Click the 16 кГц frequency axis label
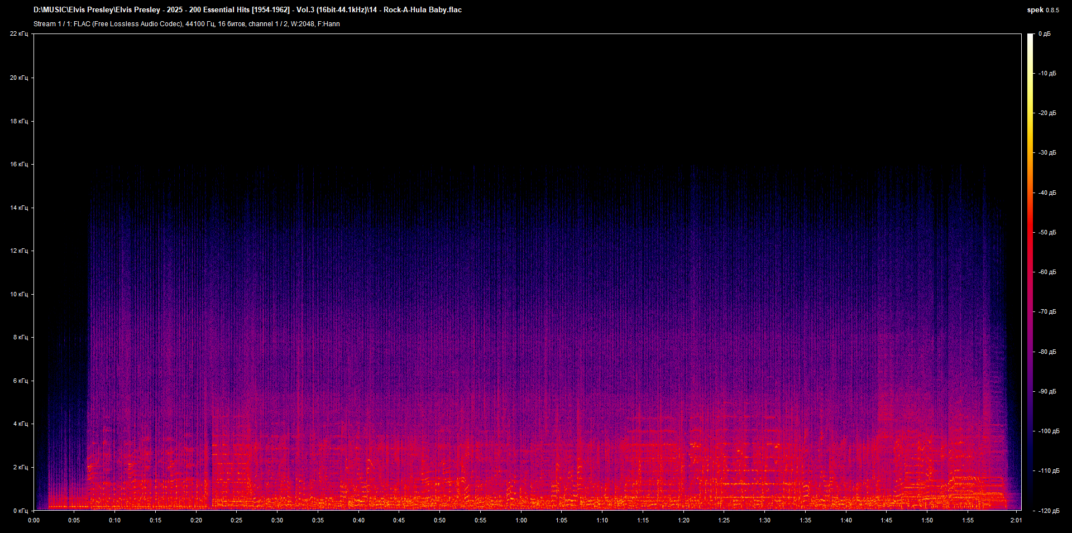The height and width of the screenshot is (533, 1072). tap(18, 165)
